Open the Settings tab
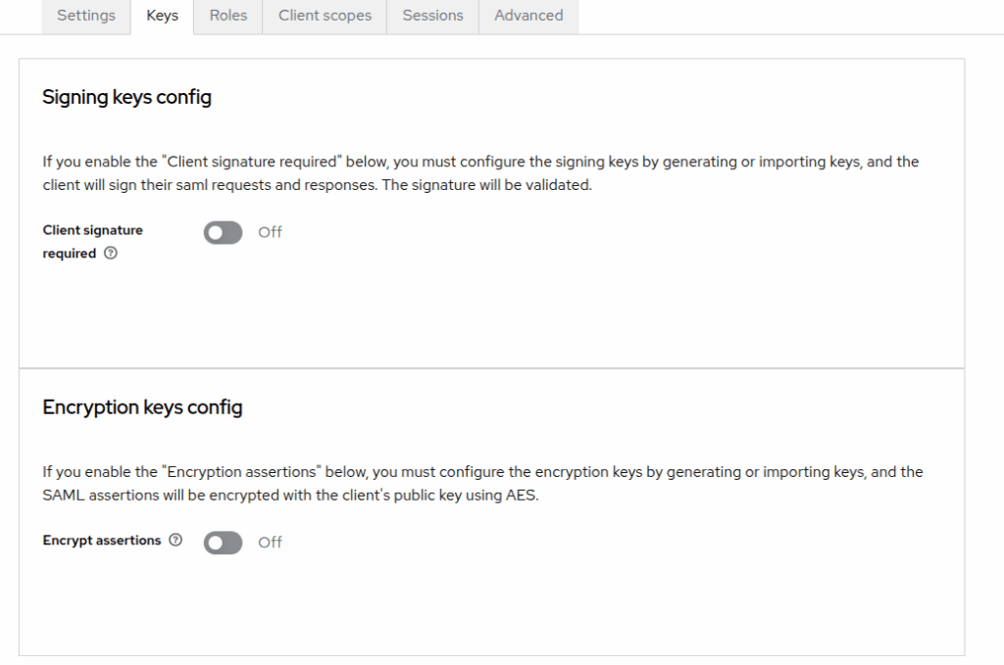The image size is (1004, 665). [x=86, y=16]
